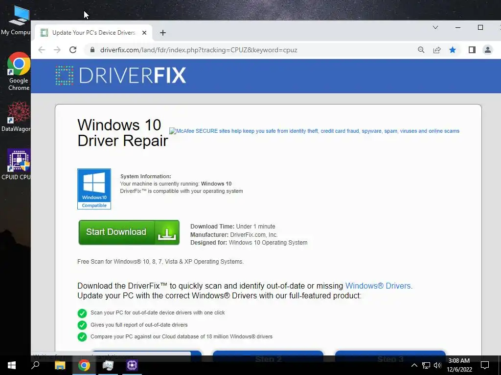Share this page via share icon
The width and height of the screenshot is (501, 375).
[x=437, y=50]
